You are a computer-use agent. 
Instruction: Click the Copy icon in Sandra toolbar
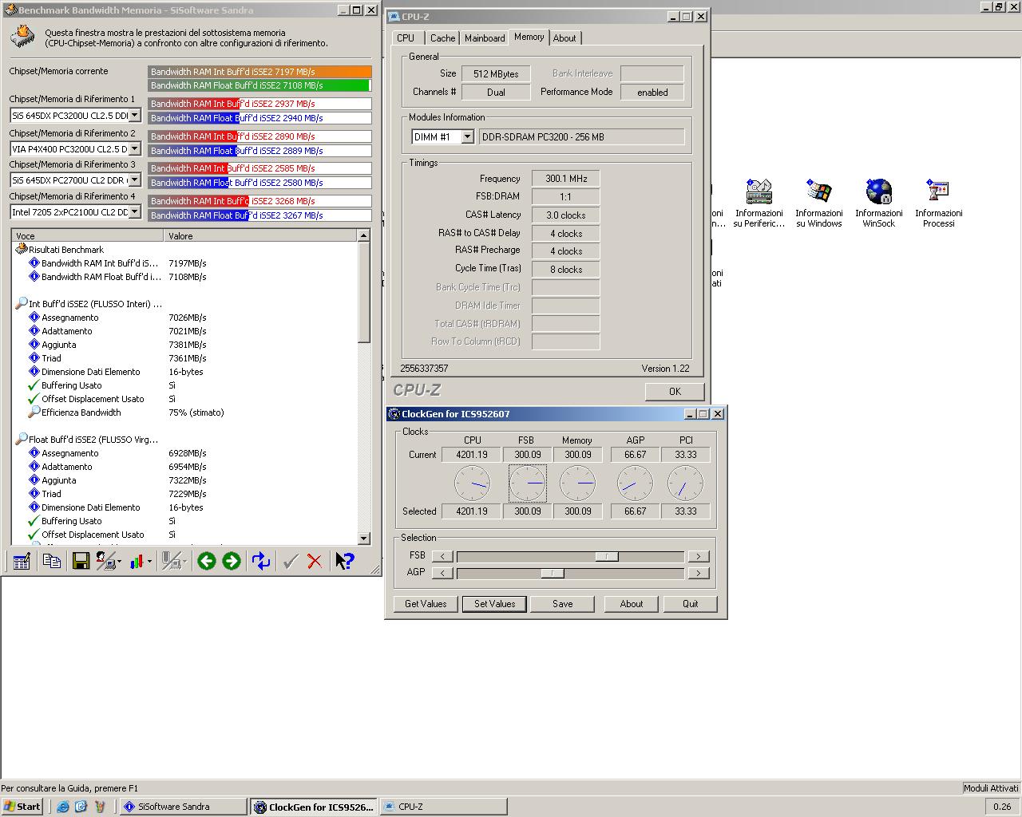pyautogui.click(x=52, y=561)
